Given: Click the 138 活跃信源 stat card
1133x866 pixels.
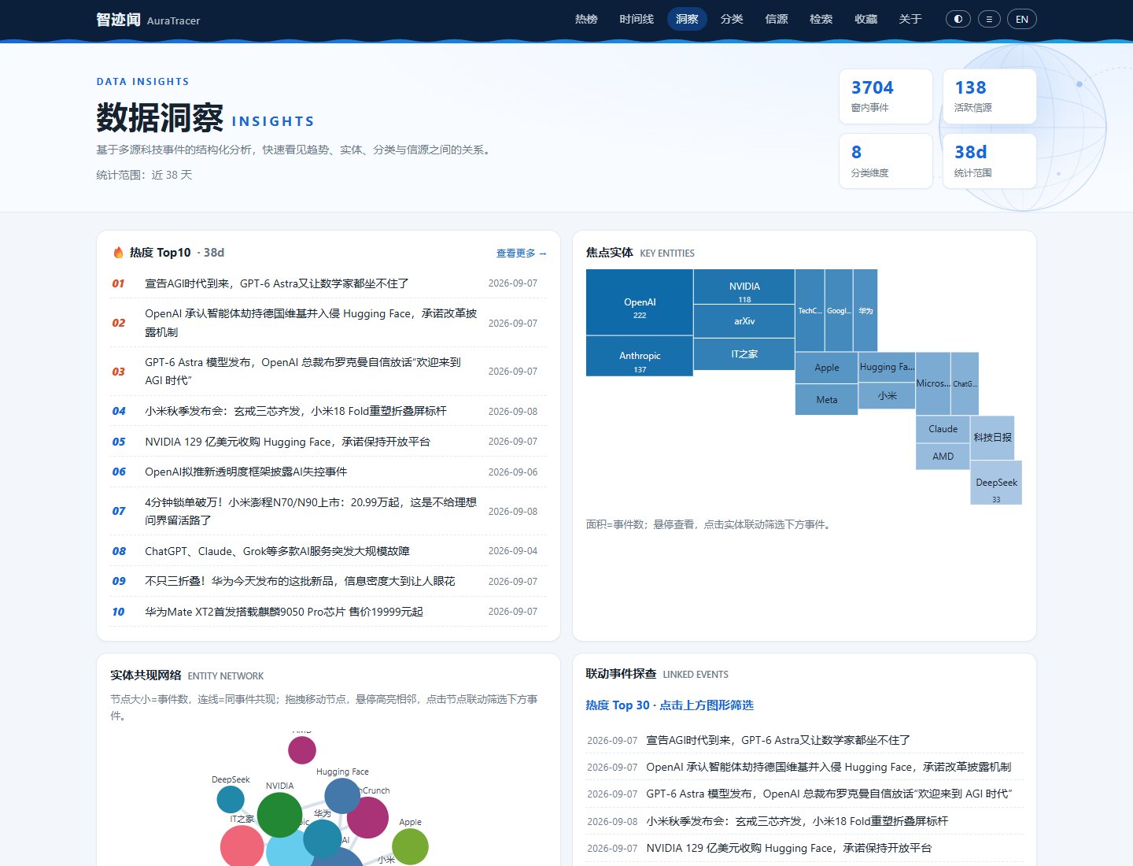Looking at the screenshot, I should (989, 96).
